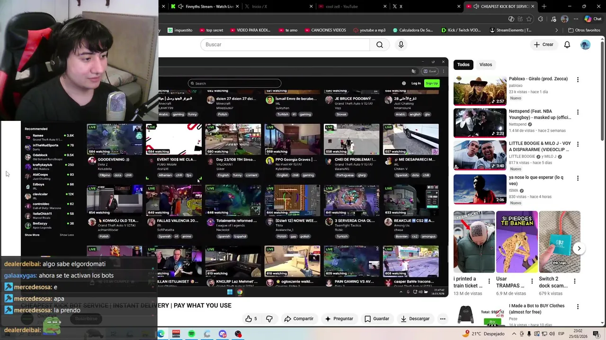
Task: Click Show More under Recommended list
Action: (x=32, y=235)
